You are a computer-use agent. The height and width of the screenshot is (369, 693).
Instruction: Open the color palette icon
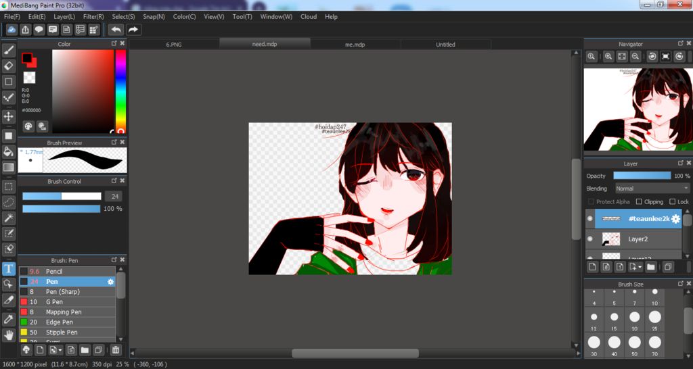[28, 126]
